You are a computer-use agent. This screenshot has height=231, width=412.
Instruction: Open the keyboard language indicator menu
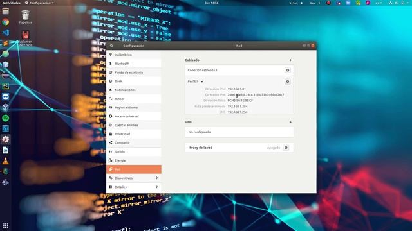[379, 3]
